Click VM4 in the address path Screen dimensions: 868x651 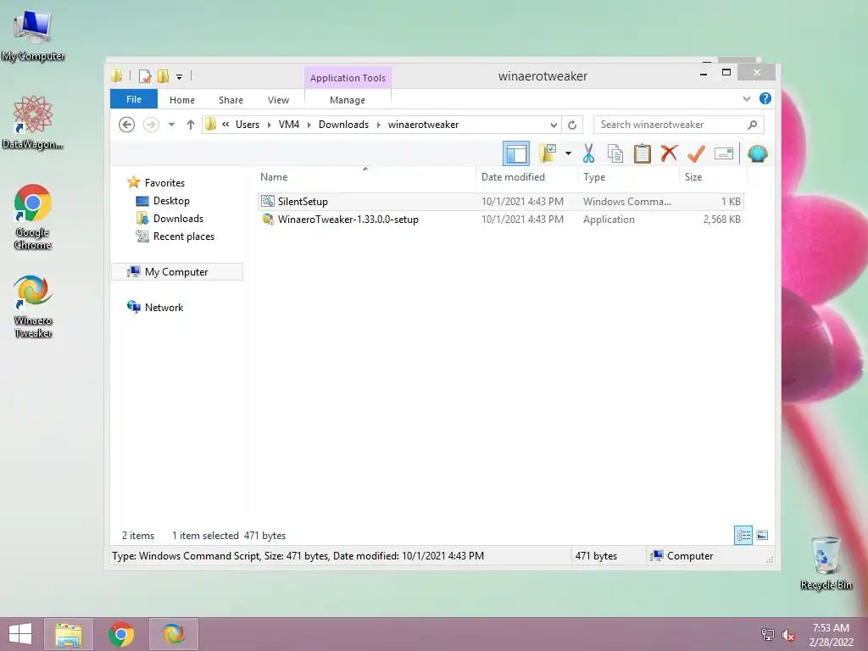(289, 125)
